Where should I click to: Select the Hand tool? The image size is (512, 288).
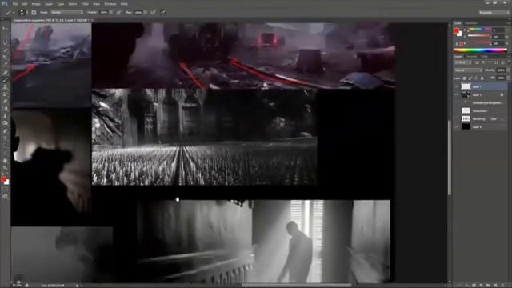pyautogui.click(x=5, y=161)
